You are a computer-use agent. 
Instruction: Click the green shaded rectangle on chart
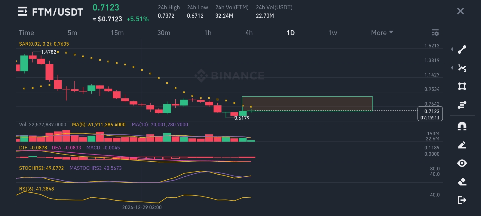tap(307, 103)
